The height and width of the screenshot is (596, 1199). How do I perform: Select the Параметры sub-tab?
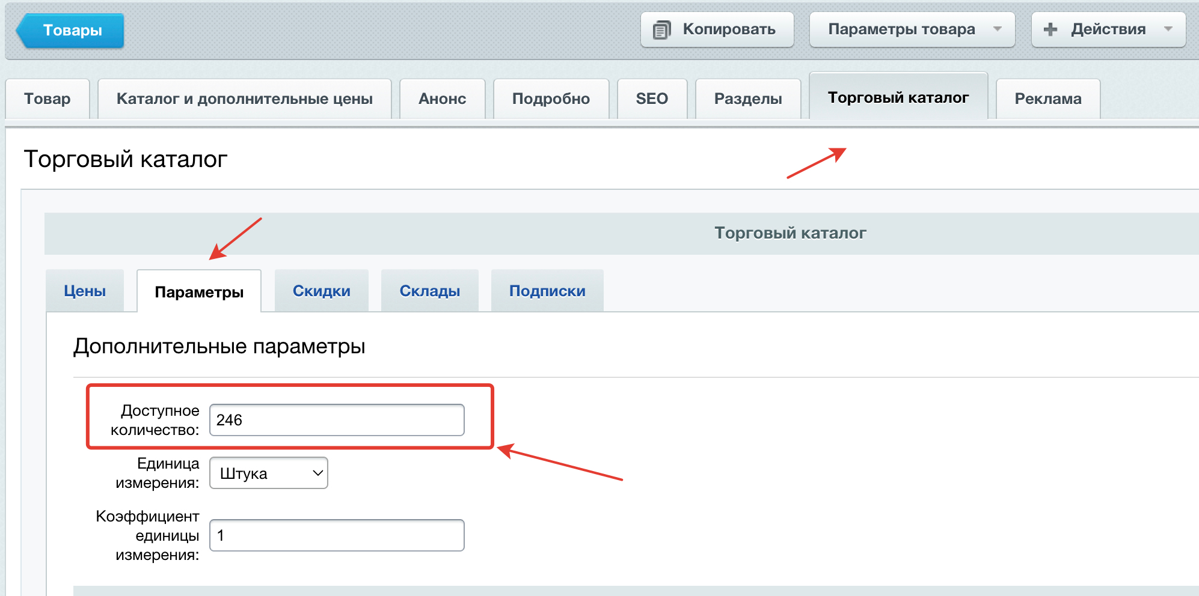[199, 291]
